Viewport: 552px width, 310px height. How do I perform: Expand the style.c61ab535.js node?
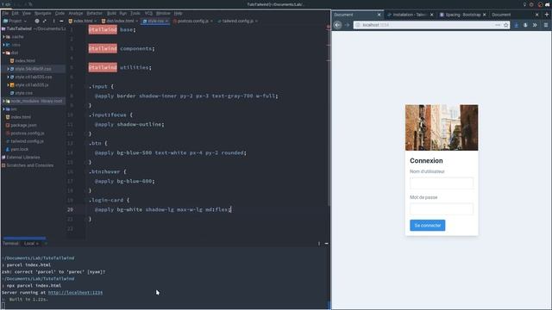point(8,84)
